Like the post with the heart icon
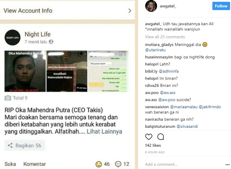The image size is (231, 169). 149,137
